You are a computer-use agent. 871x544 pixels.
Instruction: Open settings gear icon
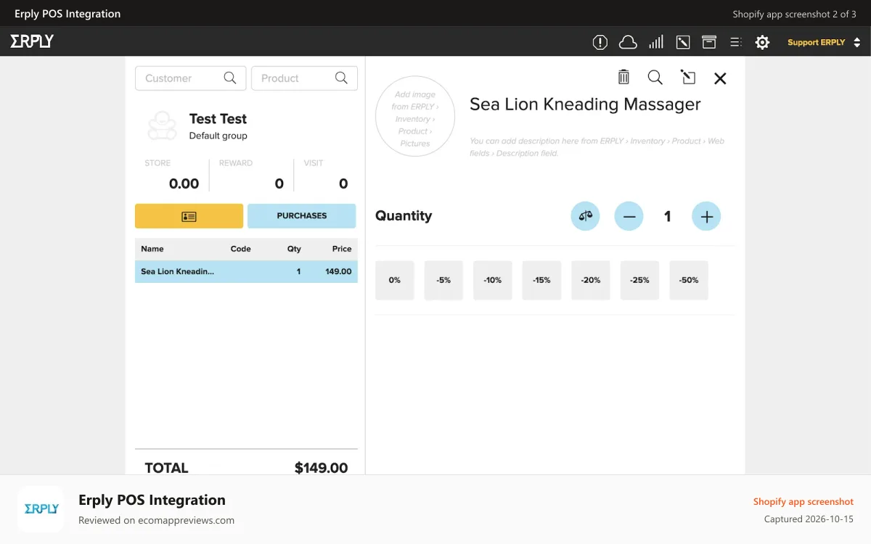(x=762, y=42)
